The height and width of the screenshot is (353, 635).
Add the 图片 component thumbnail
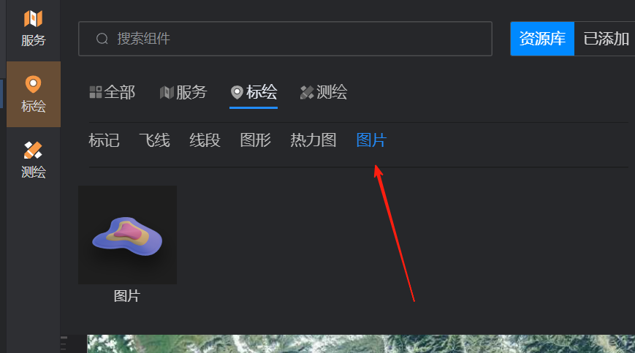(x=128, y=235)
